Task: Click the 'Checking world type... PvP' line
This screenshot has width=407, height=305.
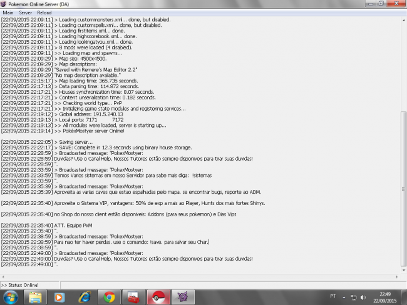Action: [x=61, y=103]
